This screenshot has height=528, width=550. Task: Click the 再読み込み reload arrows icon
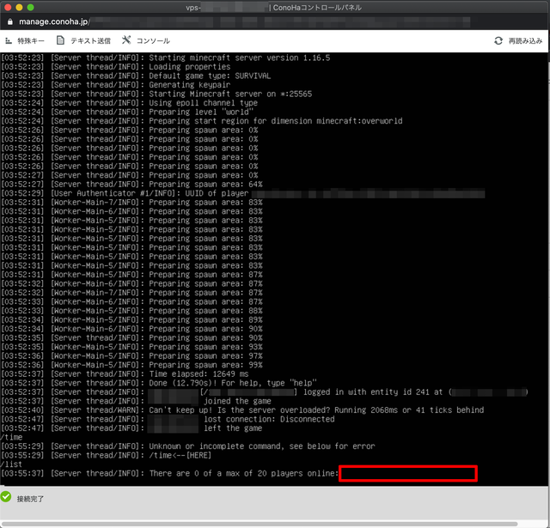pyautogui.click(x=498, y=40)
